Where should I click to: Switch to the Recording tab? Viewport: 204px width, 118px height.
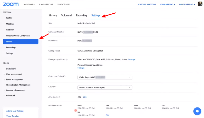[82, 15]
